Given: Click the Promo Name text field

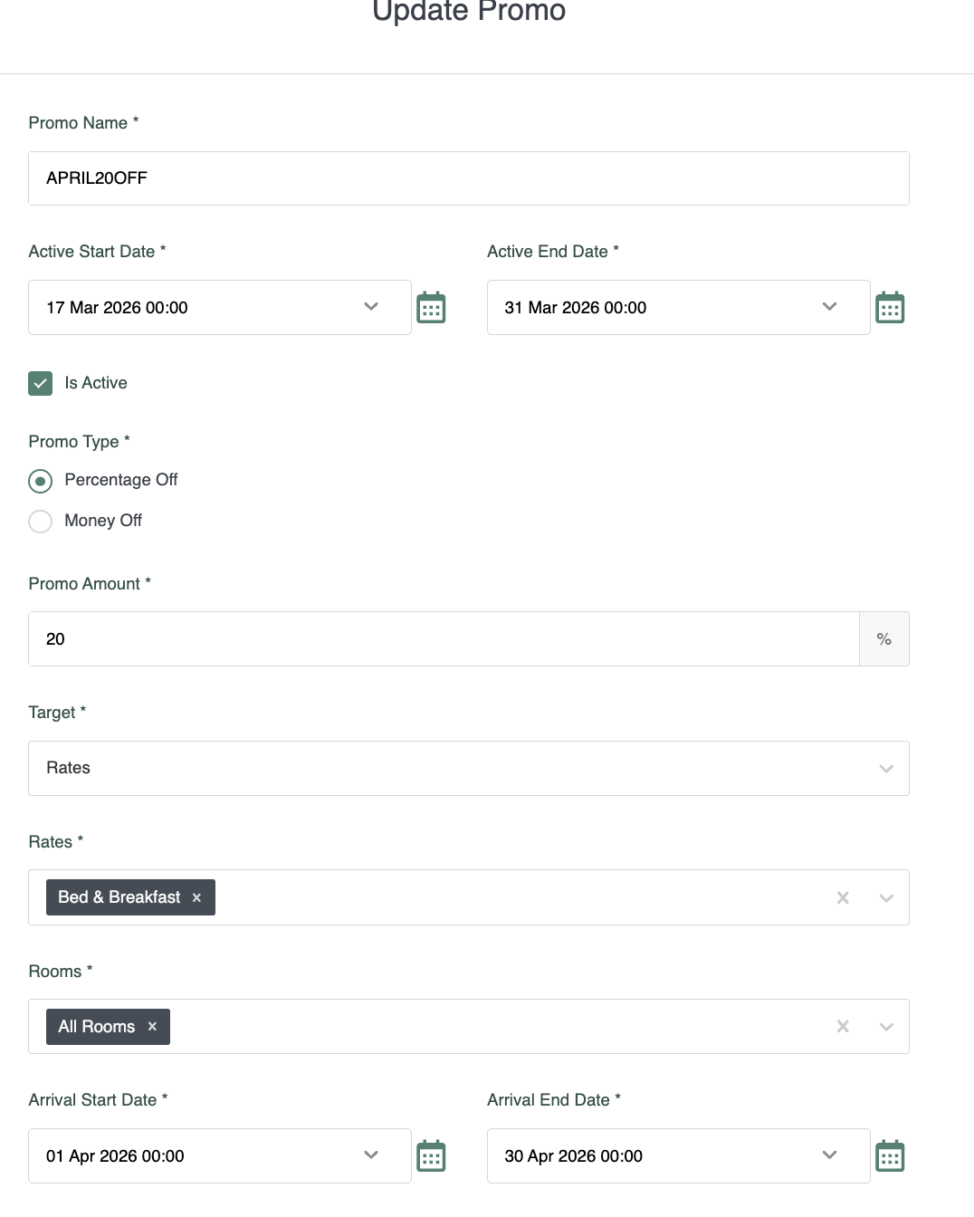Looking at the screenshot, I should (468, 178).
